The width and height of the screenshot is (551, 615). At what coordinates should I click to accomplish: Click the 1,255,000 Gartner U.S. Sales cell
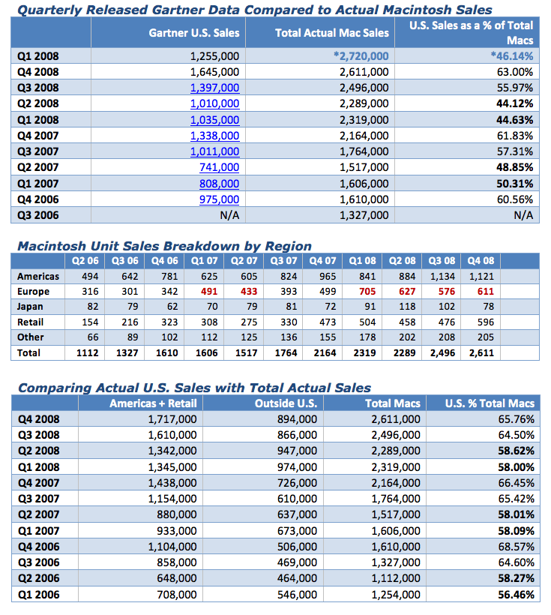[214, 56]
